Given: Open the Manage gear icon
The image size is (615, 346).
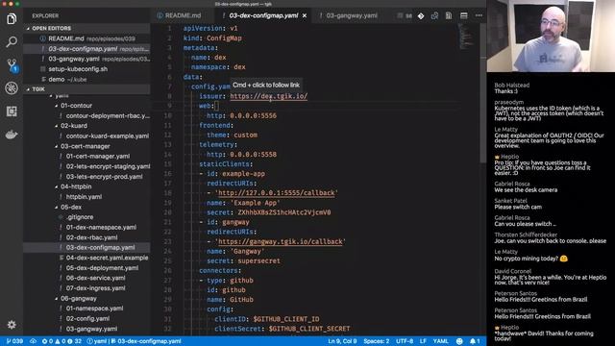Looking at the screenshot, I should 12,325.
